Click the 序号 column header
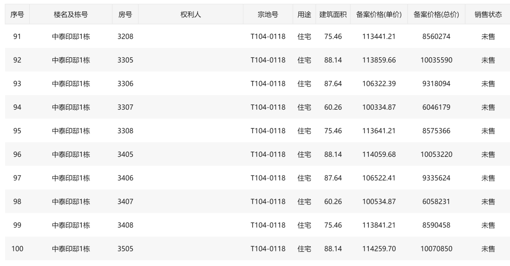 (17, 15)
